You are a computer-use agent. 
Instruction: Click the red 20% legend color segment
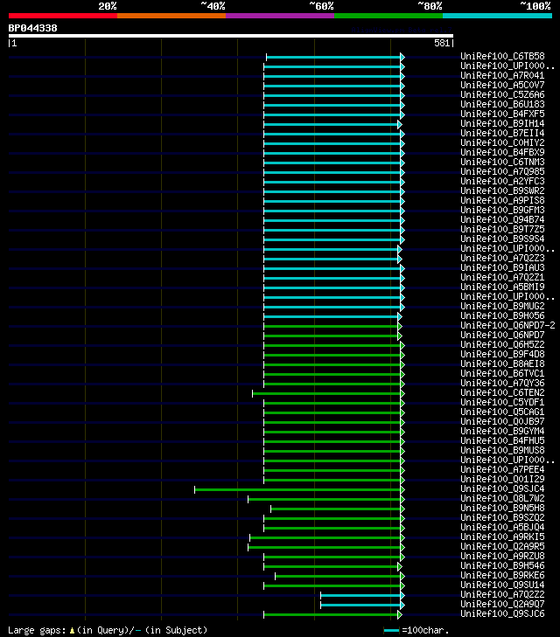[63, 16]
